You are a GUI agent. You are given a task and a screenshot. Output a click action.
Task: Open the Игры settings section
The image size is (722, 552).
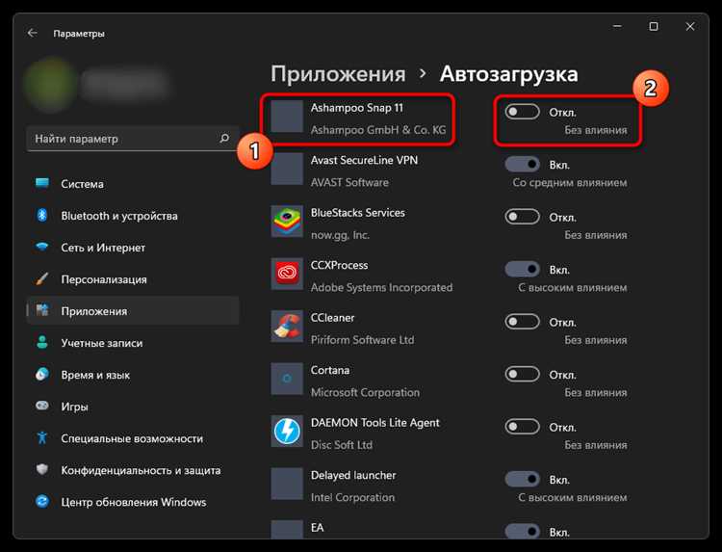pyautogui.click(x=133, y=407)
